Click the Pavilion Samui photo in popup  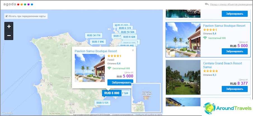click(x=90, y=68)
